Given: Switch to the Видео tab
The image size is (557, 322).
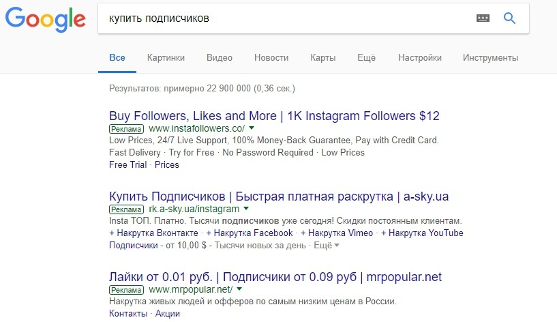Looking at the screenshot, I should click(220, 57).
